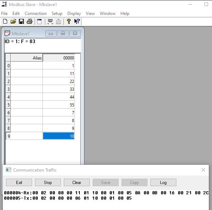Image resolution: width=212 pixels, height=210 pixels.
Task: Open the Setup menu
Action: [x=57, y=14]
